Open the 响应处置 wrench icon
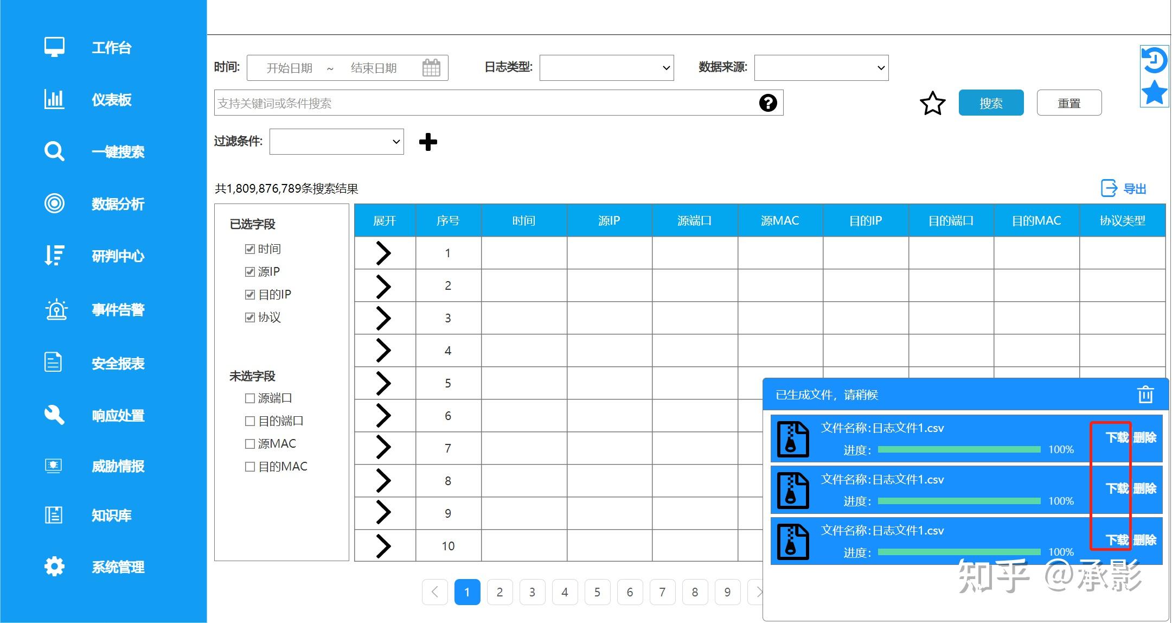 pos(54,415)
